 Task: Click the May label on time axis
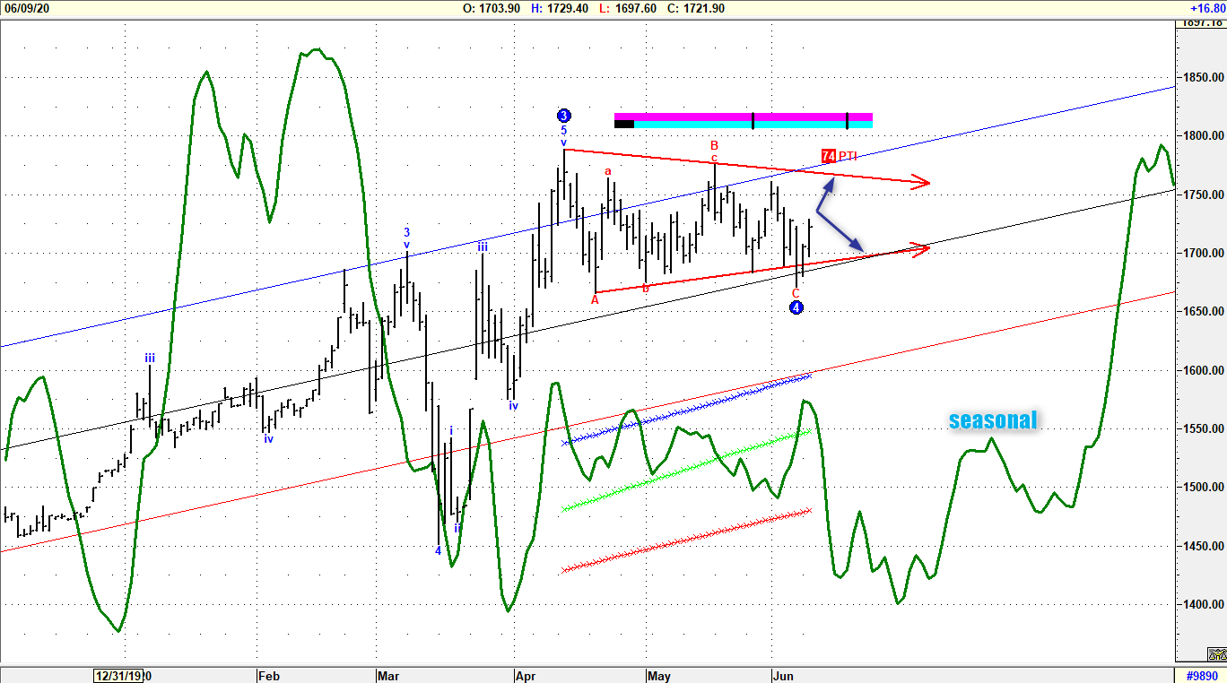point(658,676)
